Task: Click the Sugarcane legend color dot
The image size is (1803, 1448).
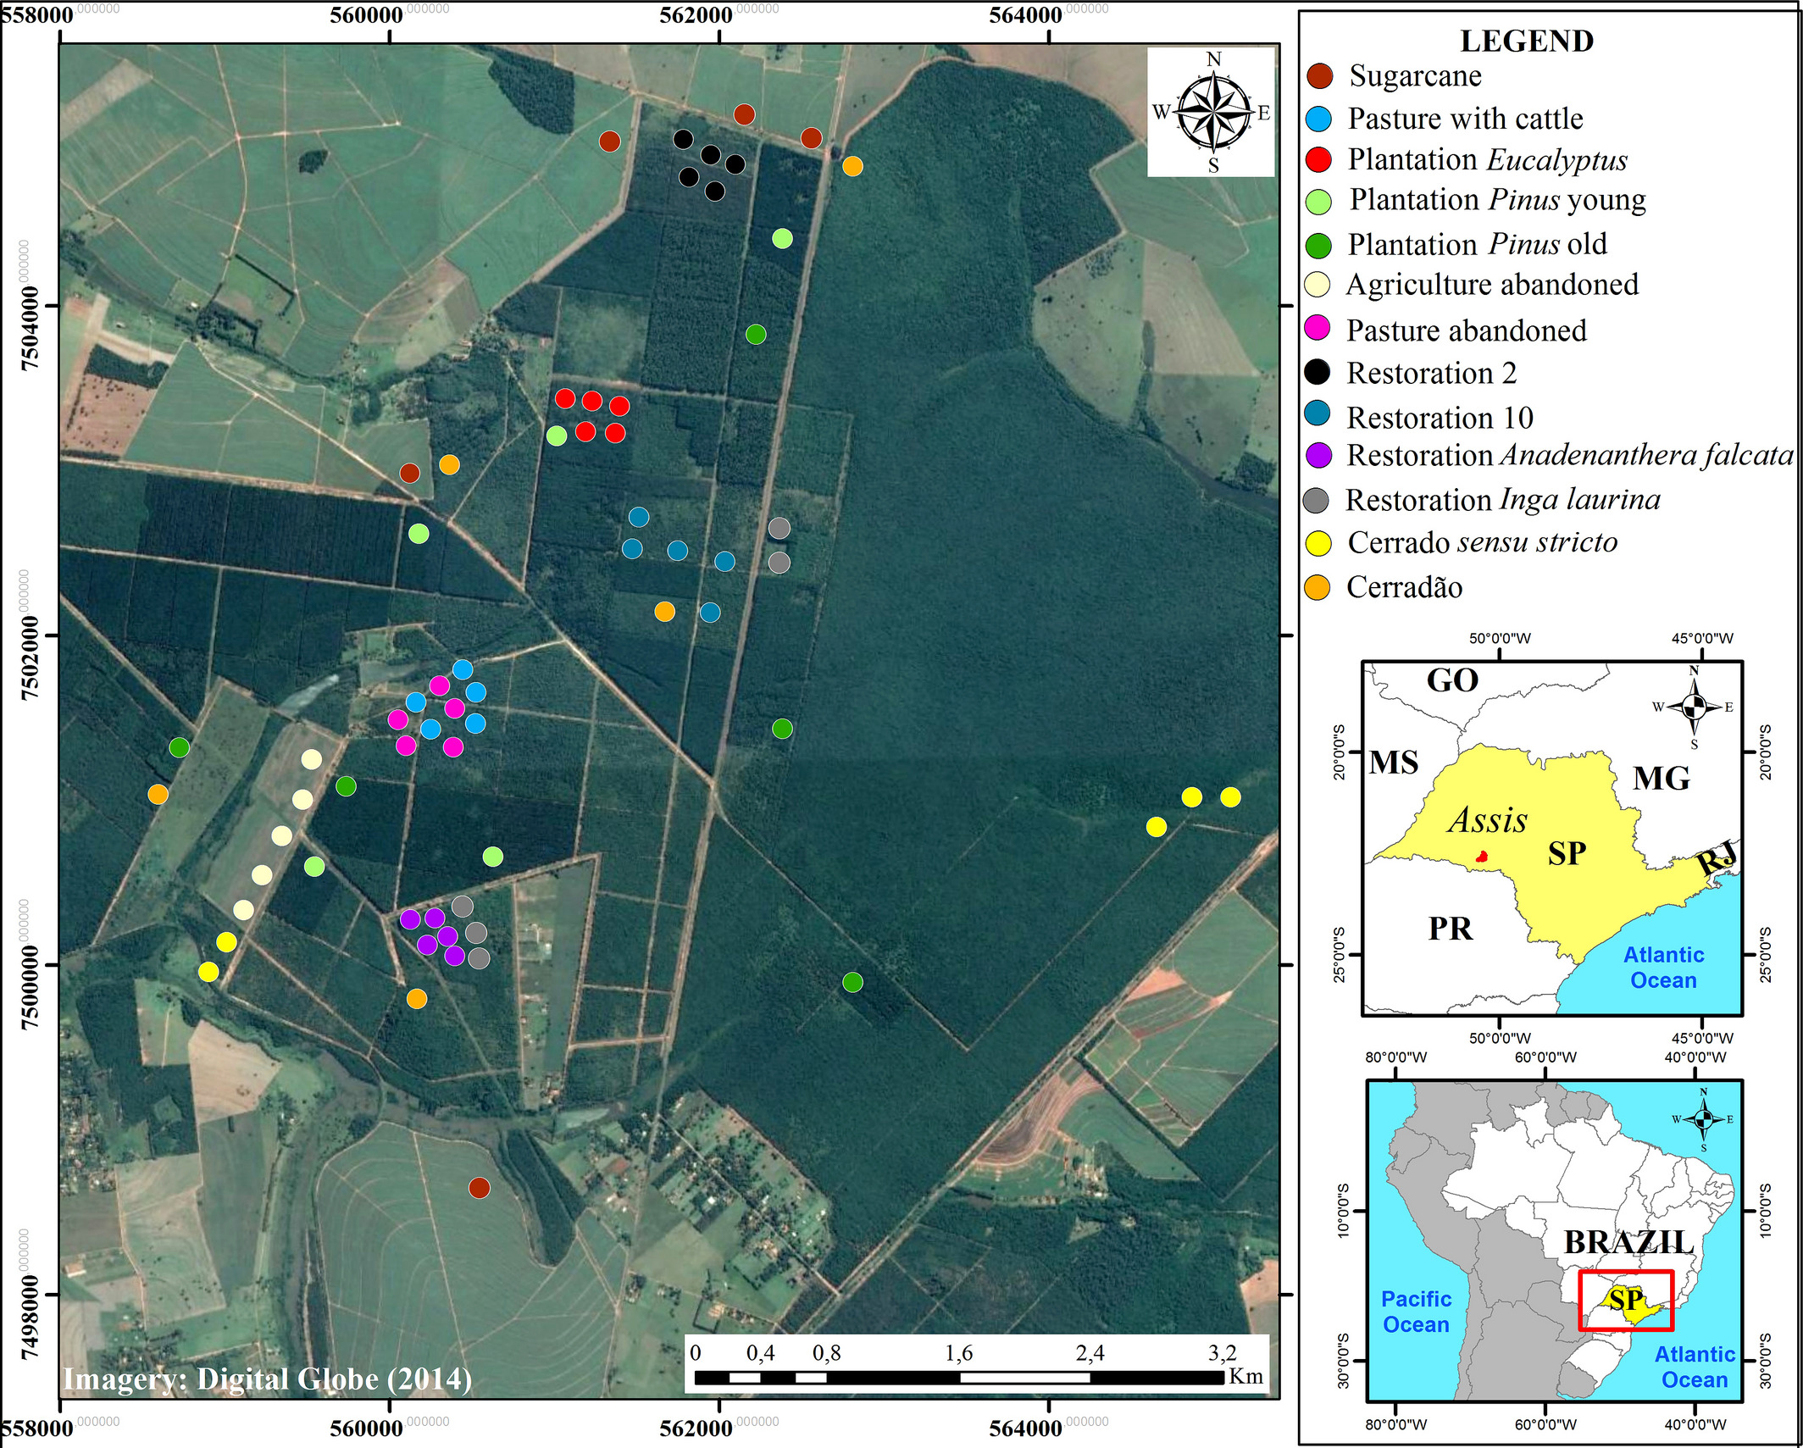Action: tap(1320, 76)
